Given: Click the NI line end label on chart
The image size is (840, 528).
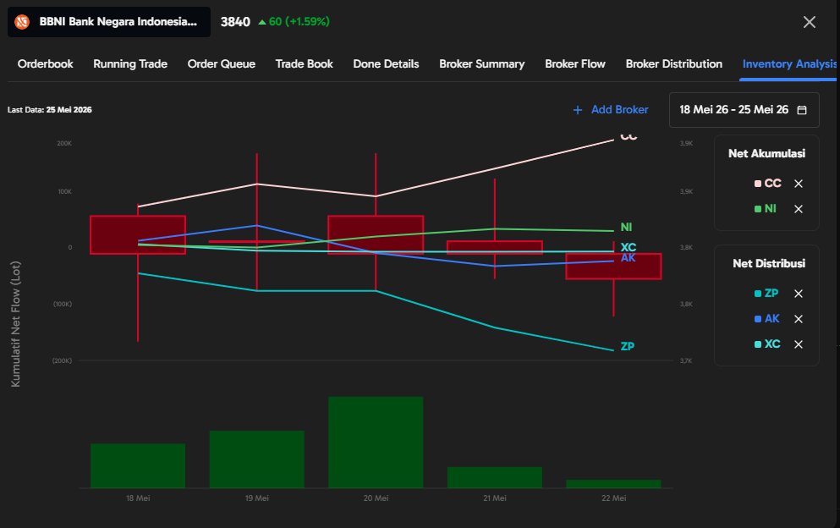Looking at the screenshot, I should coord(626,228).
